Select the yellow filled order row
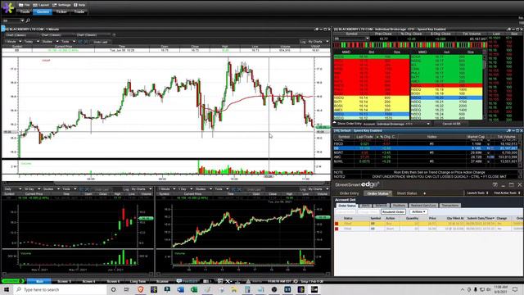This screenshot has width=524, height=295. click(429, 224)
